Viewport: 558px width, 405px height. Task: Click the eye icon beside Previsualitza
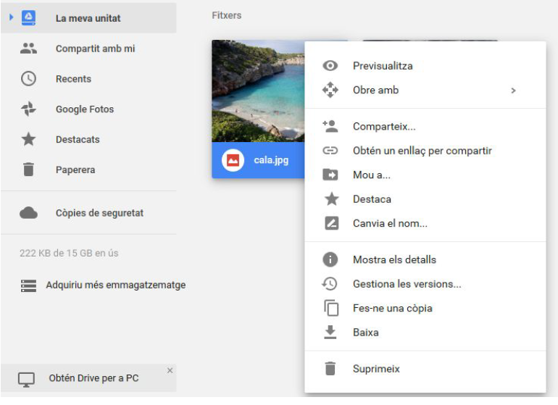330,66
